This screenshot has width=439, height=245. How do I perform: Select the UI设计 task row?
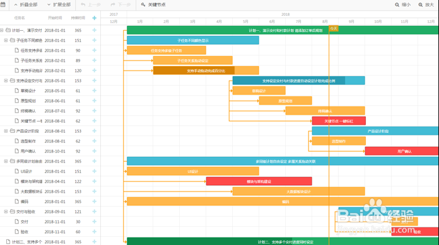[x=50, y=171]
